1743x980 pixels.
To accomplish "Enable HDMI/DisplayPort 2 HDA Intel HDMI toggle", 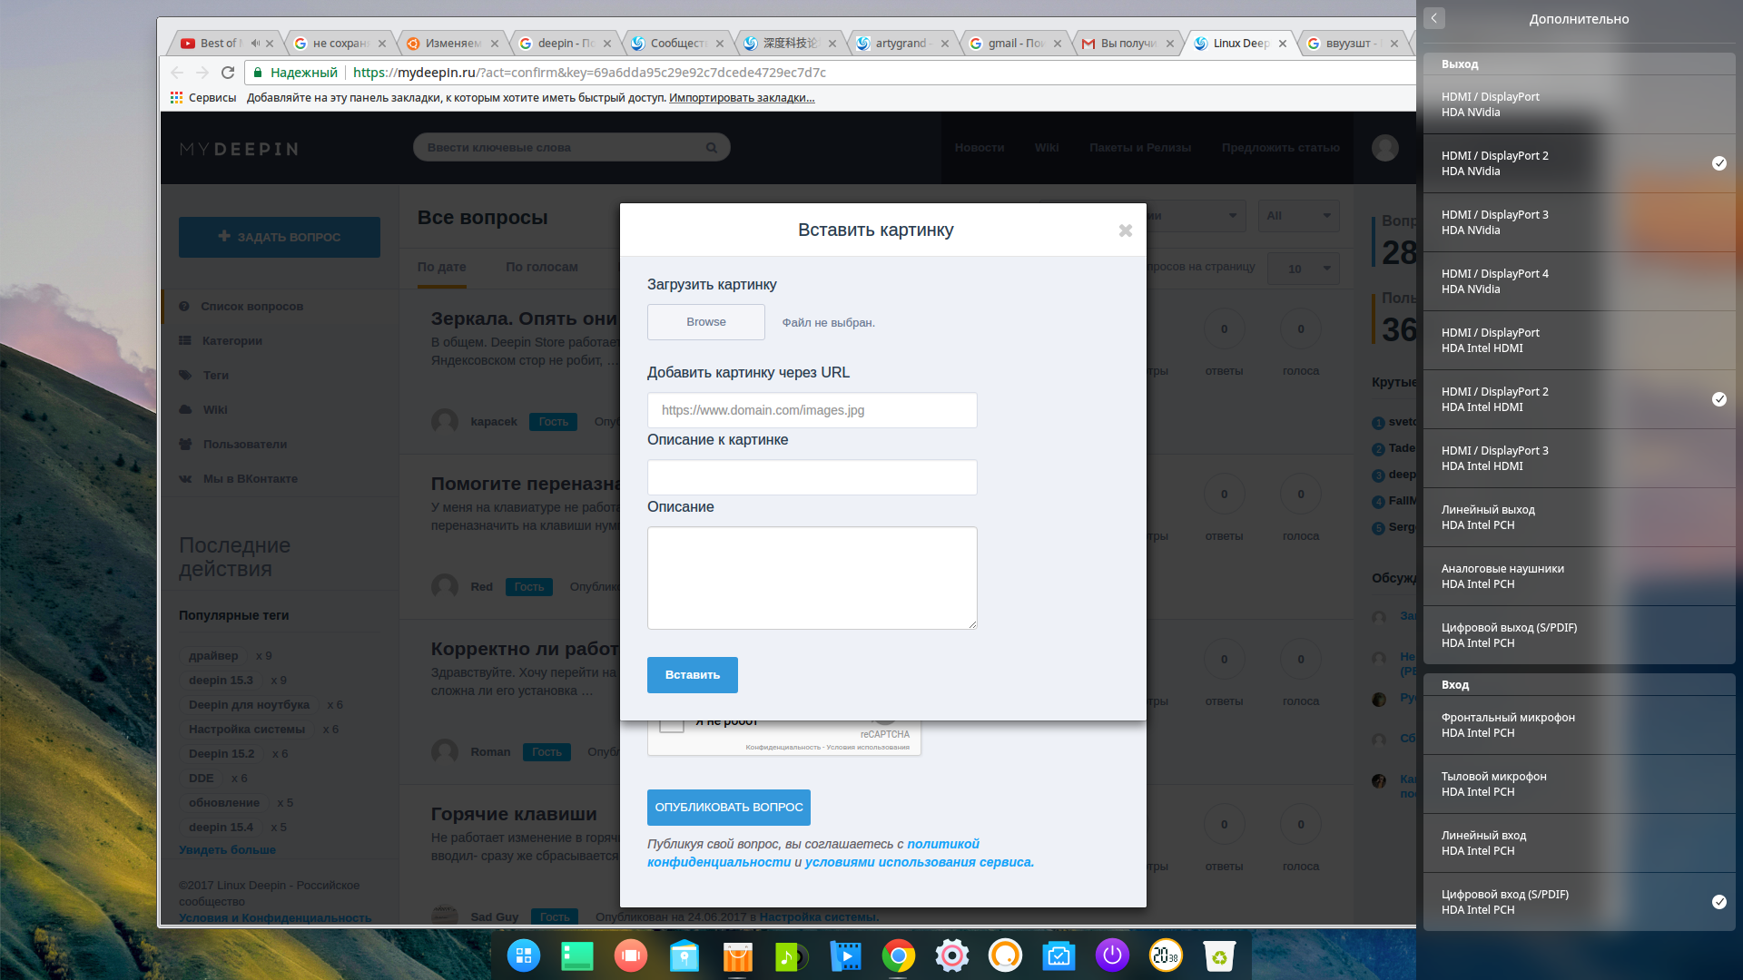I will (1720, 398).
